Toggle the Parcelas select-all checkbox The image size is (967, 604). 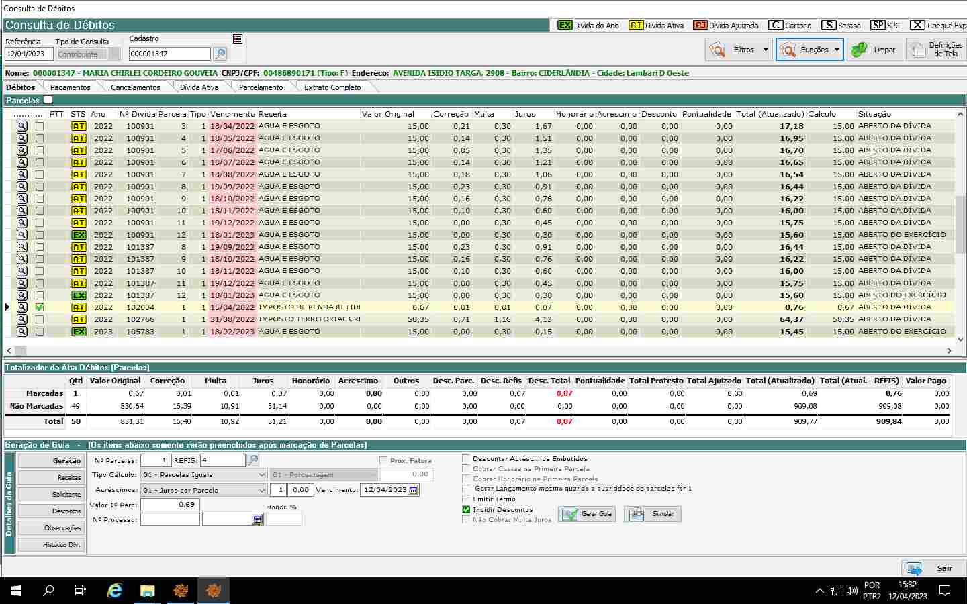48,100
